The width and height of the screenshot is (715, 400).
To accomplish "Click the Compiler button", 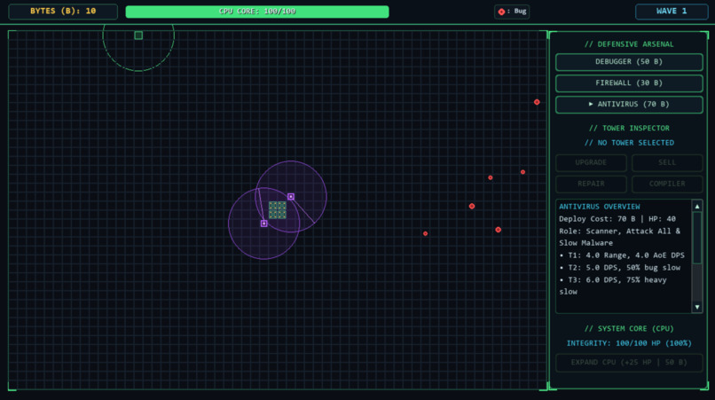I will [667, 184].
